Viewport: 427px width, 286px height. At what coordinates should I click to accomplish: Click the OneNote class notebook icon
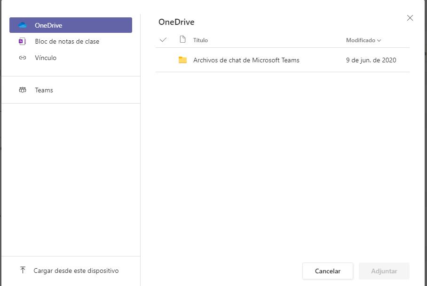pyautogui.click(x=22, y=41)
